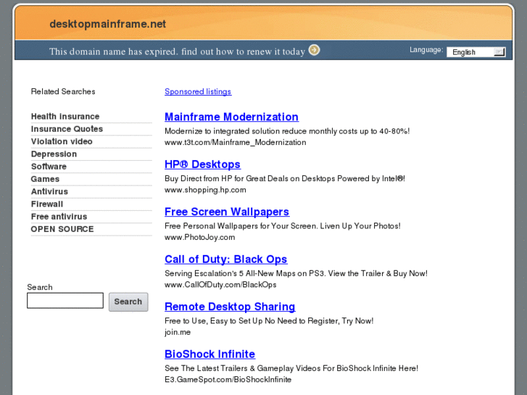This screenshot has width=527, height=395.
Task: Open the BioShock Infinite link
Action: click(x=209, y=354)
